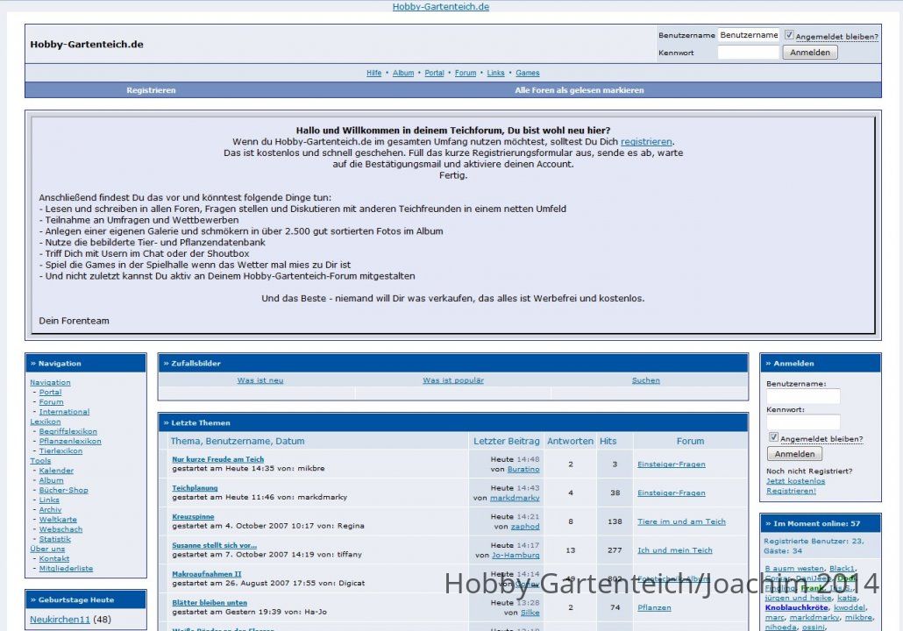Open Buratino's profile in last-post column
Screen dimensions: 903x631
(523, 469)
